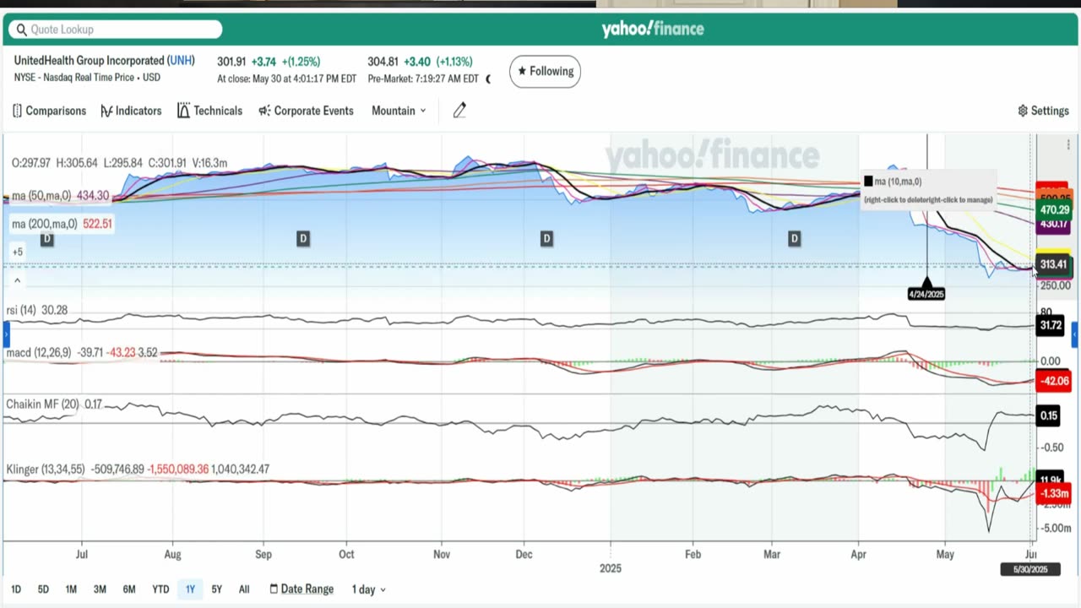Expand the +5 more indicators label
Image resolution: width=1081 pixels, height=608 pixels.
click(x=18, y=252)
